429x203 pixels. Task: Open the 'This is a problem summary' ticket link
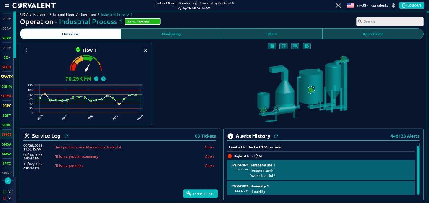[x=77, y=156]
